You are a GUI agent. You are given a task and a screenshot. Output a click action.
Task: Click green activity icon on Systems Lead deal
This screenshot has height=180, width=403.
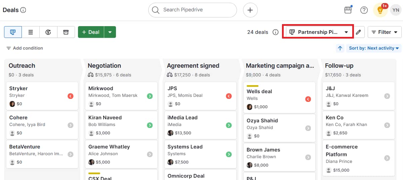pyautogui.click(x=229, y=155)
